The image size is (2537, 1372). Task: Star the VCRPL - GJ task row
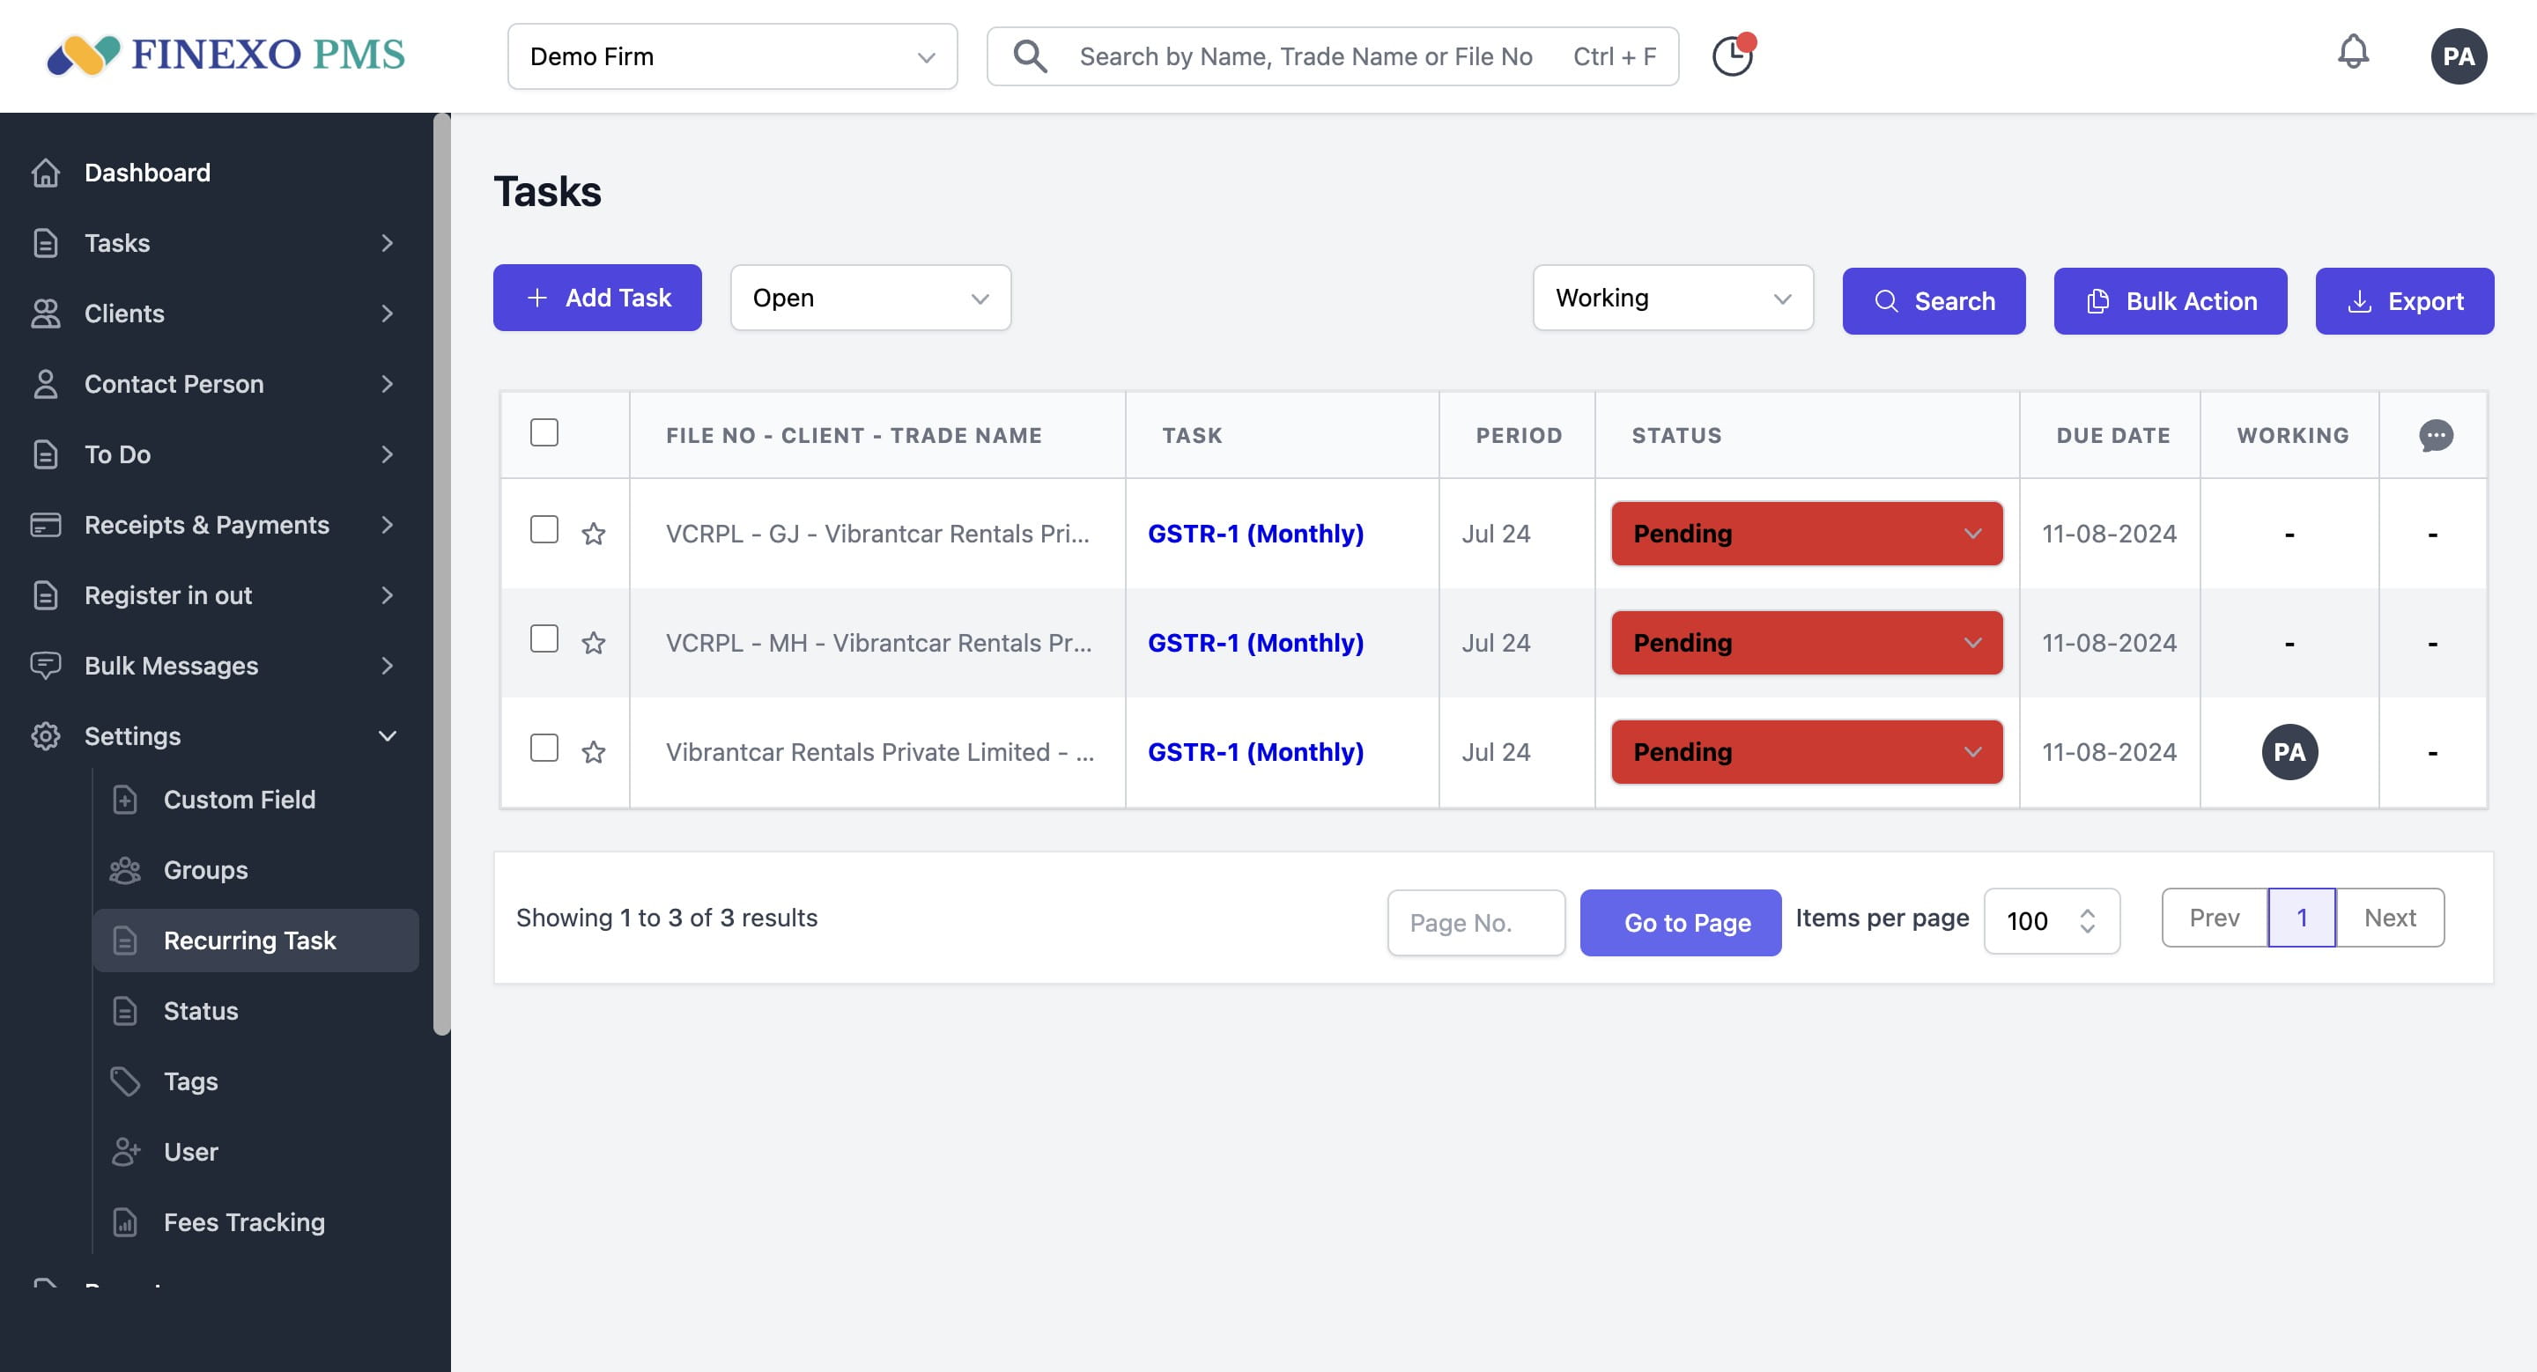[x=593, y=533]
